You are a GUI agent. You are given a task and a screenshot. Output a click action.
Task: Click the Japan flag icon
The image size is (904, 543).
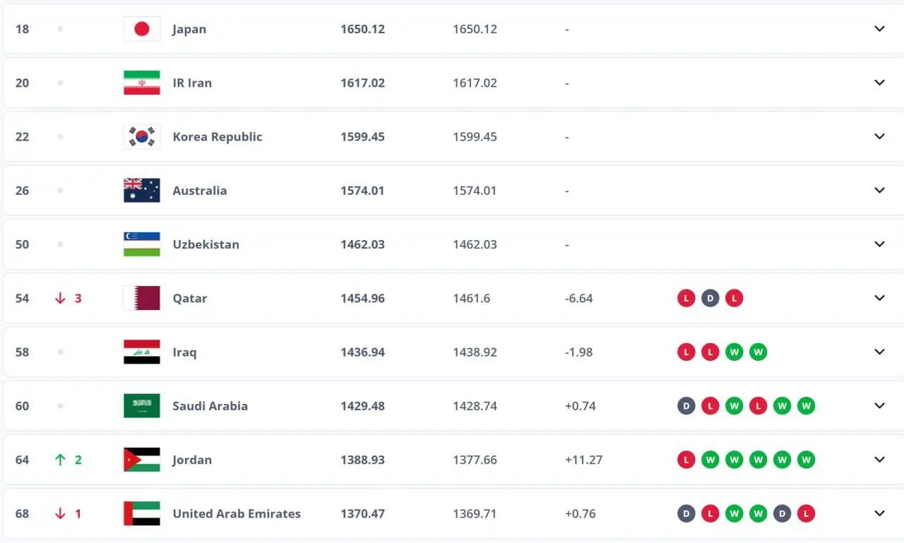[141, 29]
